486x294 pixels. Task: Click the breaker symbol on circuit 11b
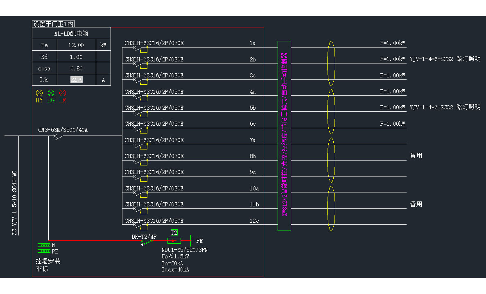140,210
